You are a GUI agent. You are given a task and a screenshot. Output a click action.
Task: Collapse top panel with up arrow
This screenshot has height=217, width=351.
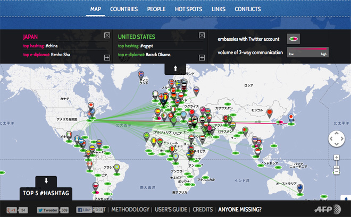tap(175, 69)
